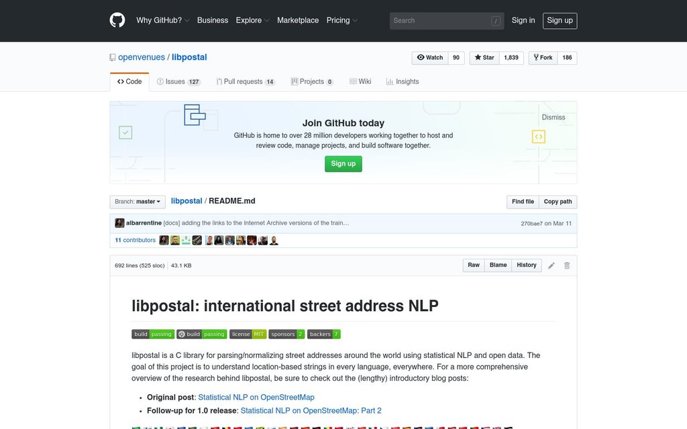Click second build passing badge with Travis logo
Screen dimensions: 687x429
tap(201, 334)
